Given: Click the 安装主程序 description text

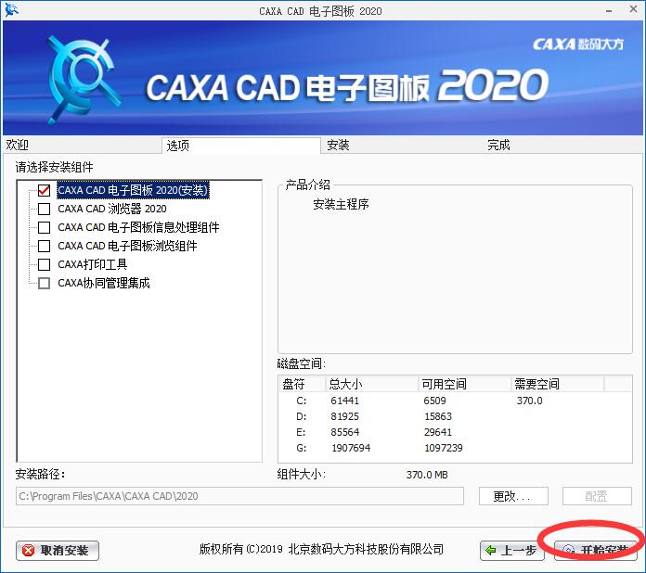Looking at the screenshot, I should click(x=341, y=204).
